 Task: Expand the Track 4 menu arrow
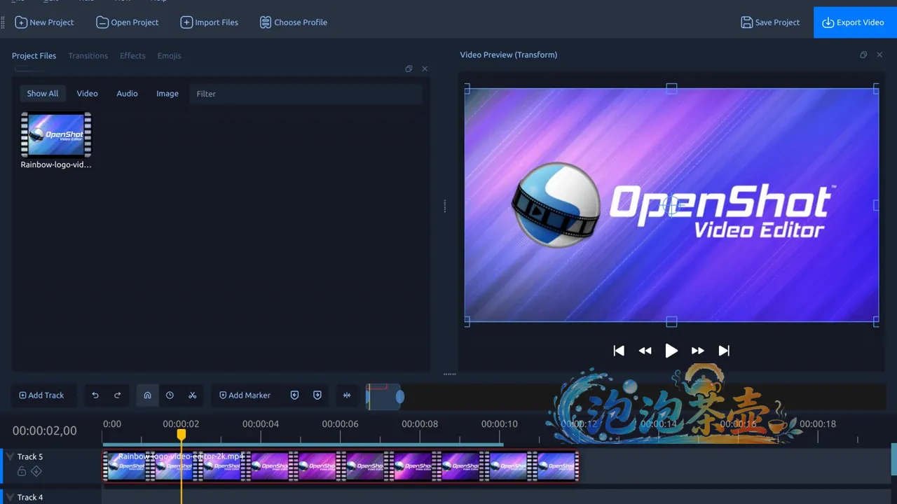pos(10,498)
